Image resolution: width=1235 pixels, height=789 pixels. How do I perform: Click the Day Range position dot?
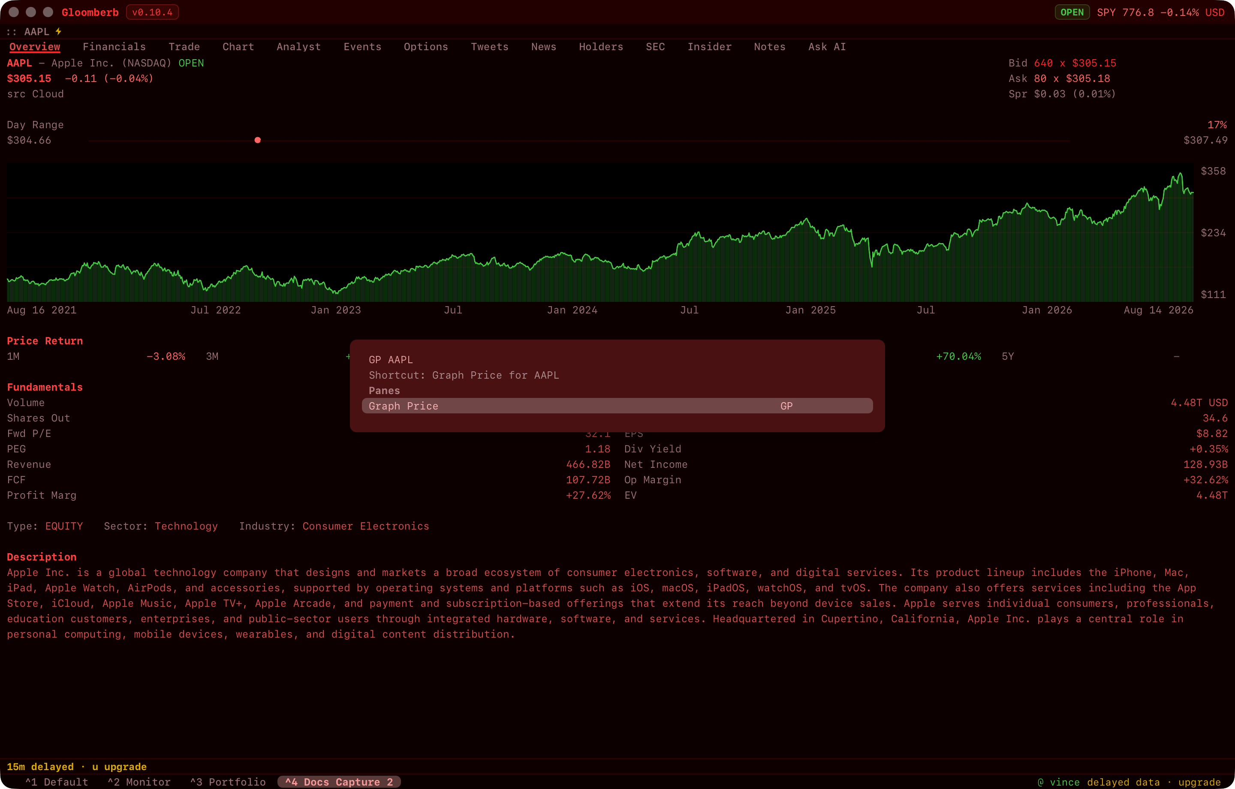(x=257, y=140)
